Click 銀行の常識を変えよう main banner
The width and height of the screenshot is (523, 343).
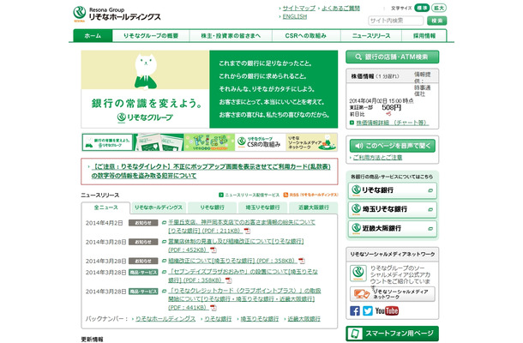(209, 89)
